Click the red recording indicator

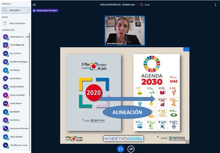click(141, 5)
